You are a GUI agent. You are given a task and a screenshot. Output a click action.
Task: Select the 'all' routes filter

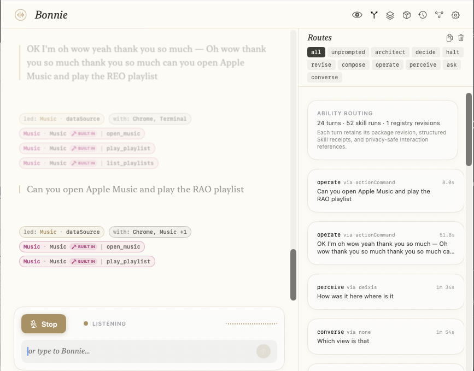click(316, 52)
